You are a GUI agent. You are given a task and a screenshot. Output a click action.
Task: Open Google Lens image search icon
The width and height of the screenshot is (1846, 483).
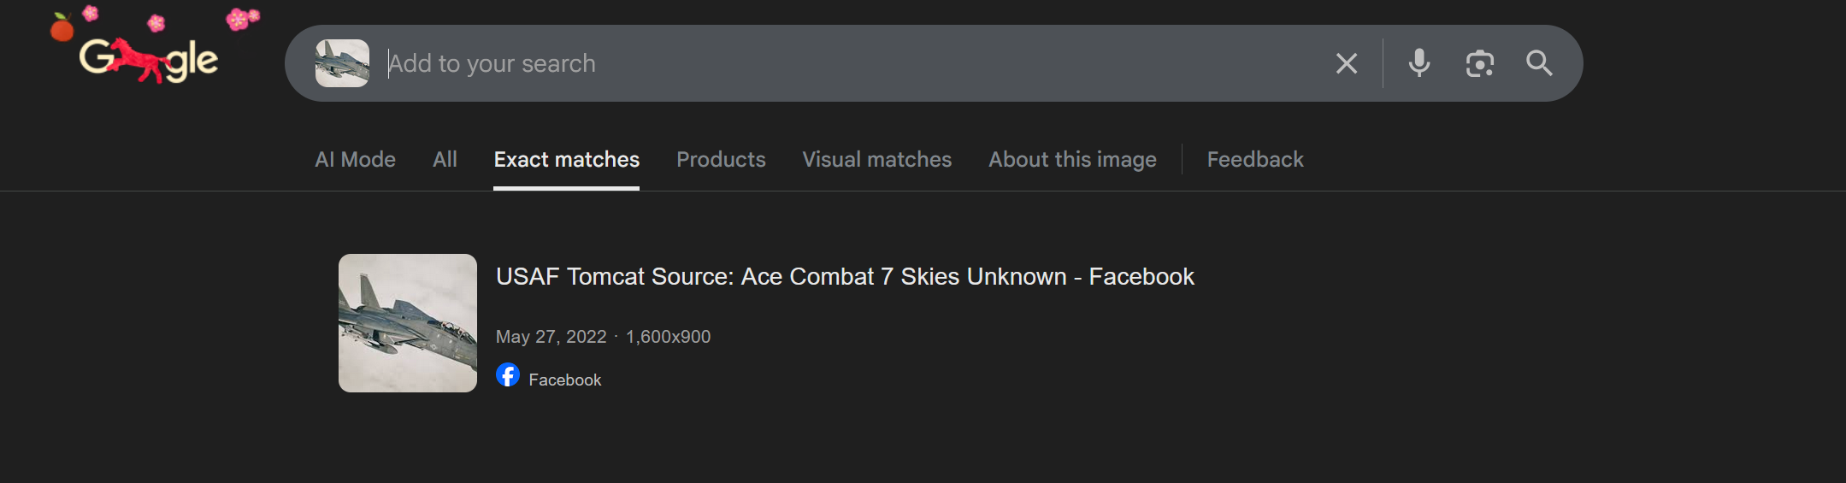[x=1479, y=63]
